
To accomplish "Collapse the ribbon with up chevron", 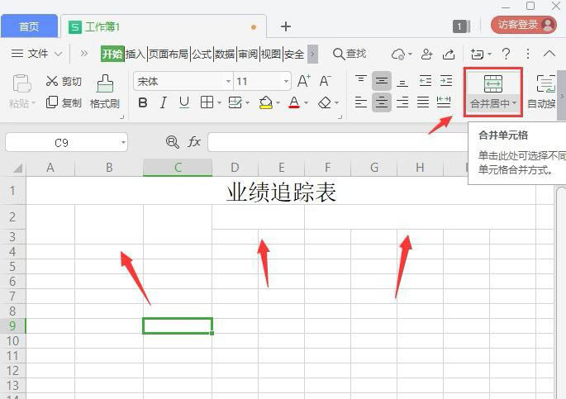I will pos(549,54).
